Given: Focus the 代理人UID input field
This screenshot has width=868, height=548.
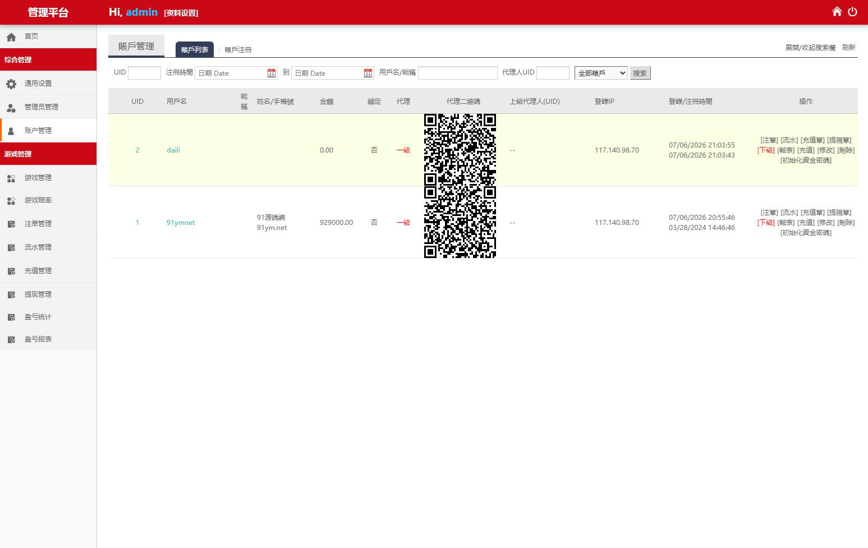Looking at the screenshot, I should pos(553,73).
